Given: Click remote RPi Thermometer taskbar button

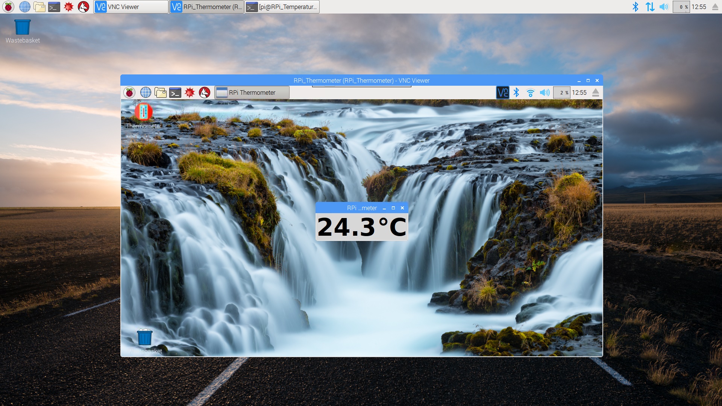Looking at the screenshot, I should [x=252, y=92].
